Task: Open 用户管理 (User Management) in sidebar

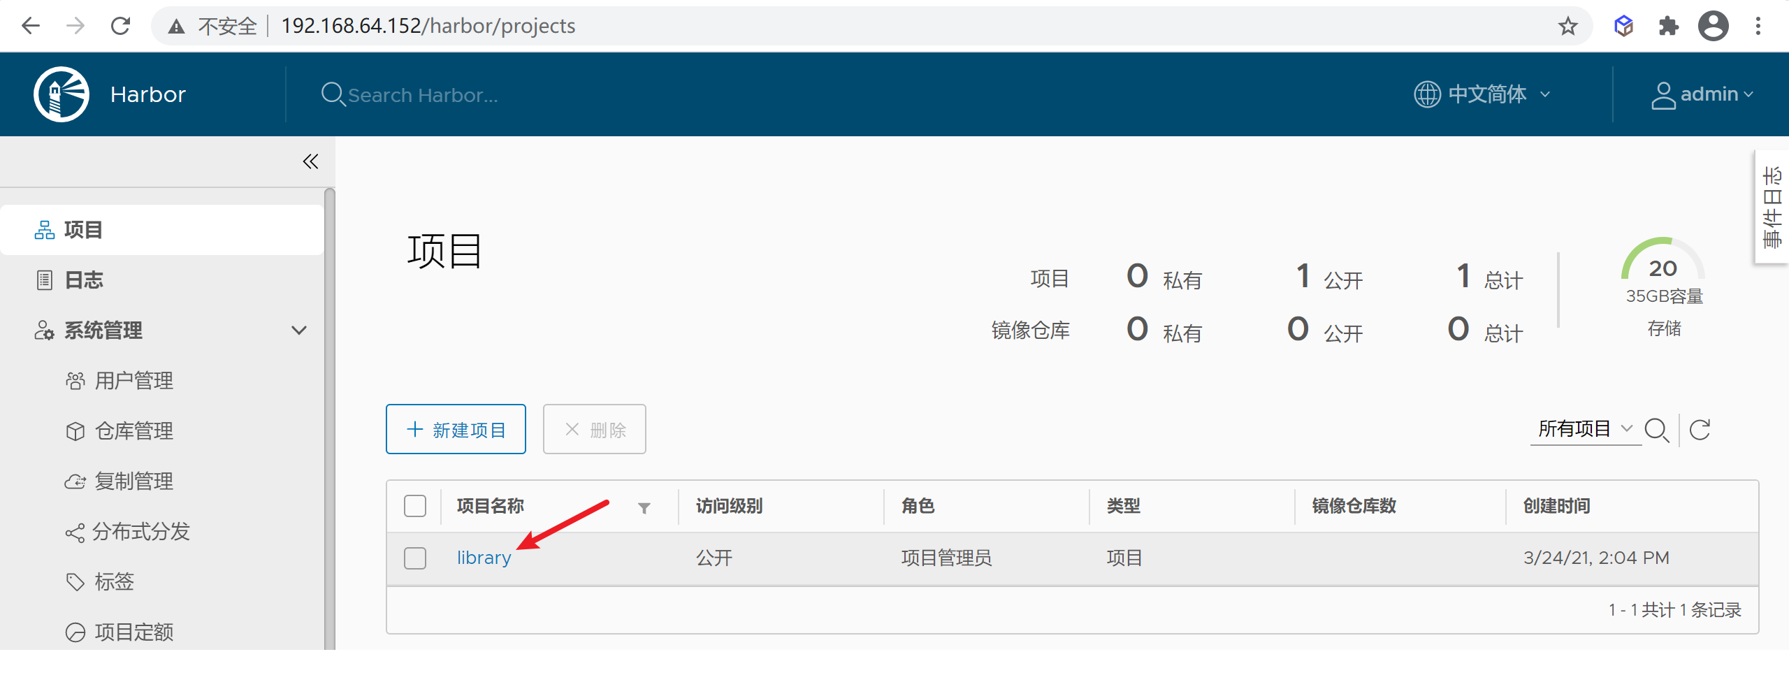Action: coord(134,380)
